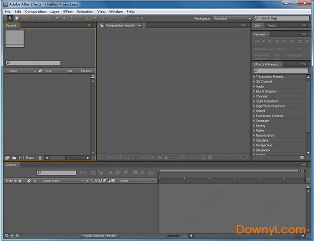This screenshot has width=314, height=242.
Task: Expand the Noise & Grain category
Action: [x=254, y=135]
